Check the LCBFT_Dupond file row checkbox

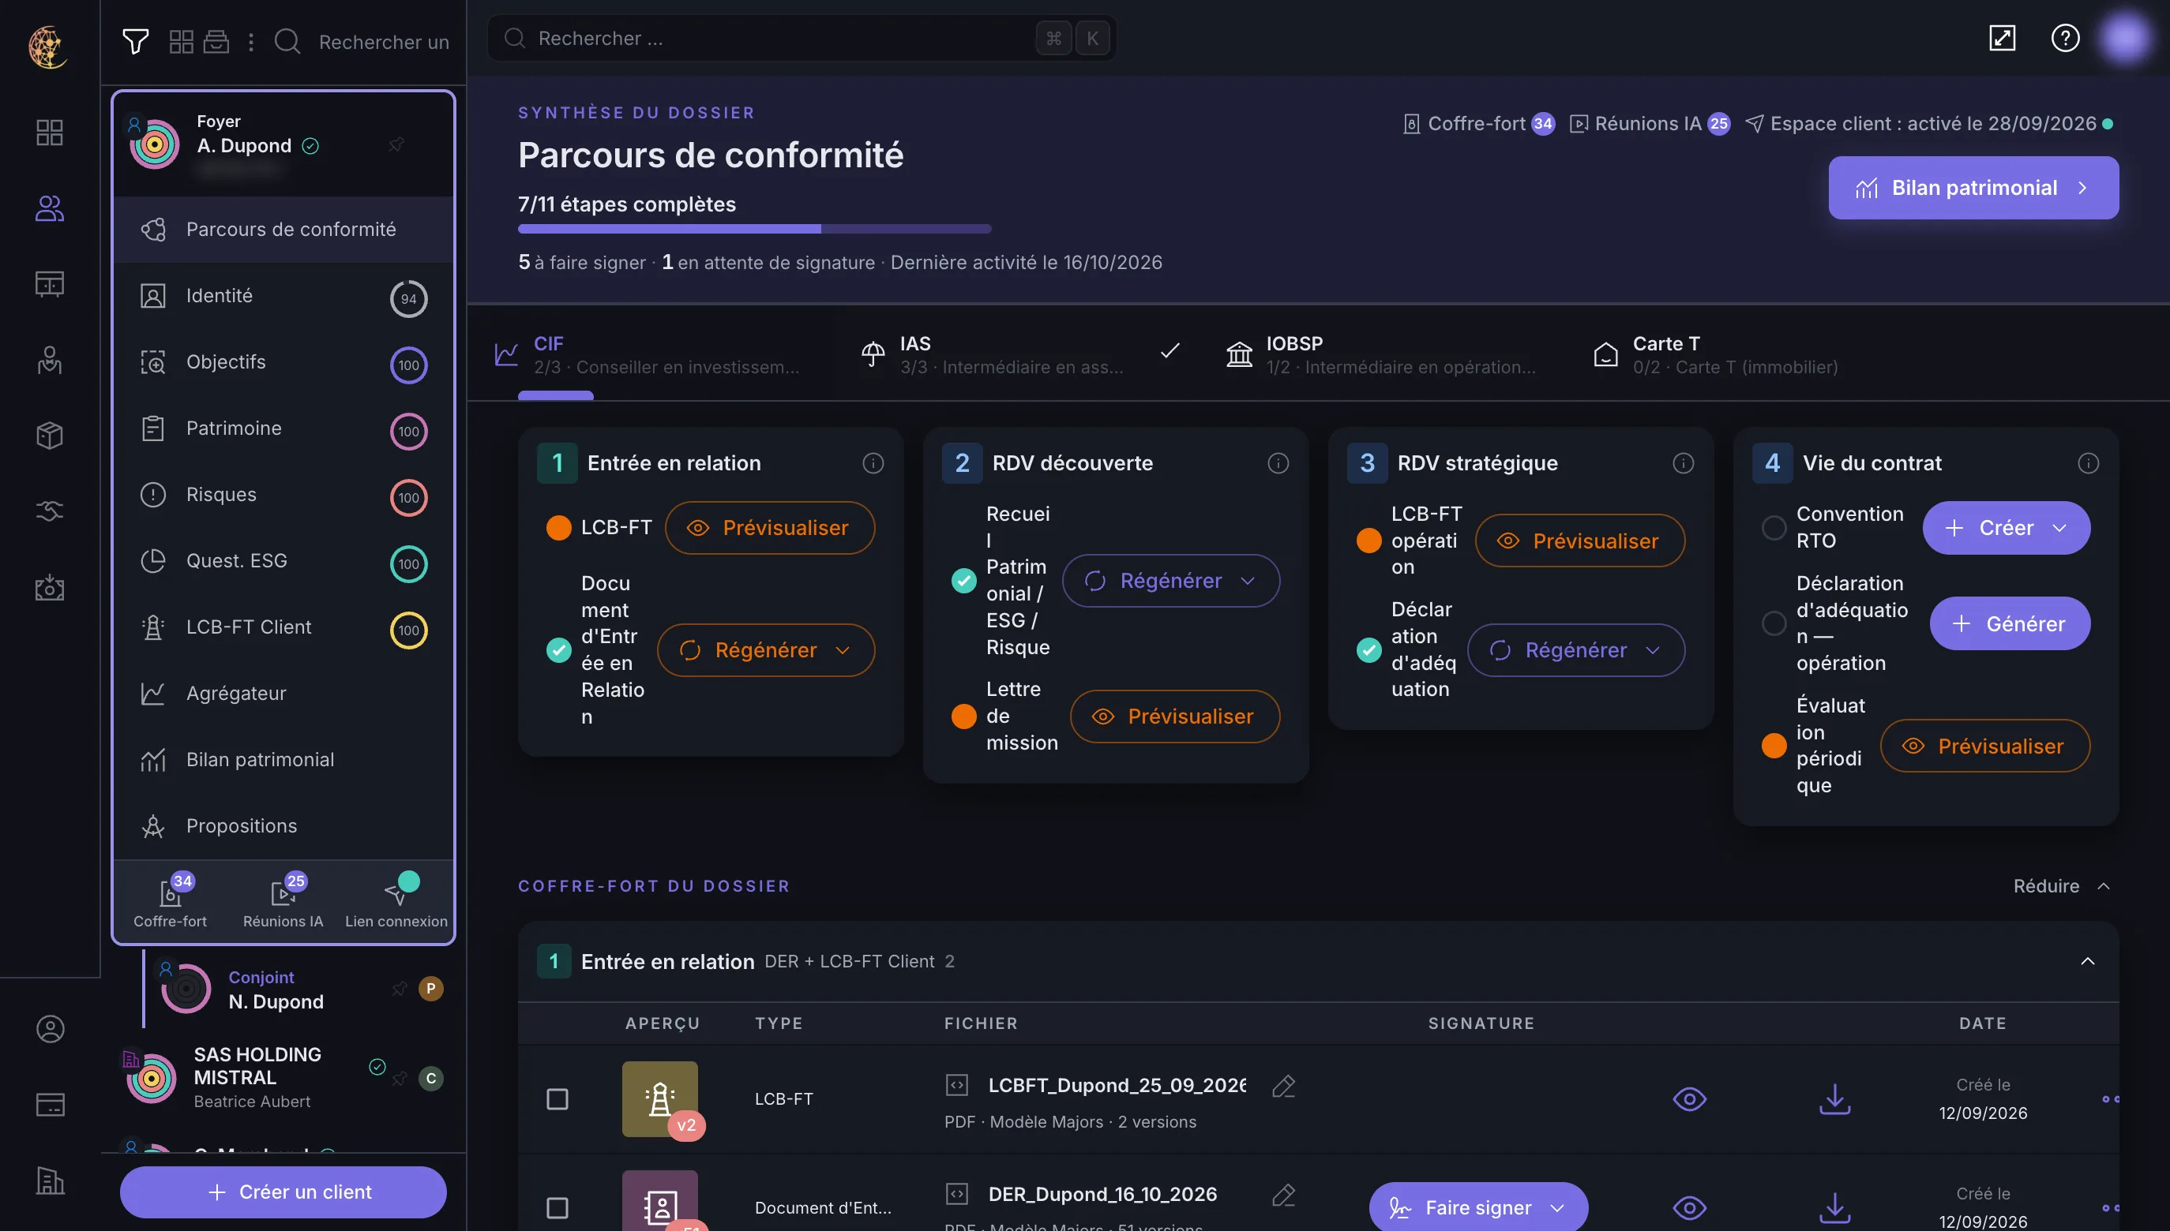(557, 1099)
